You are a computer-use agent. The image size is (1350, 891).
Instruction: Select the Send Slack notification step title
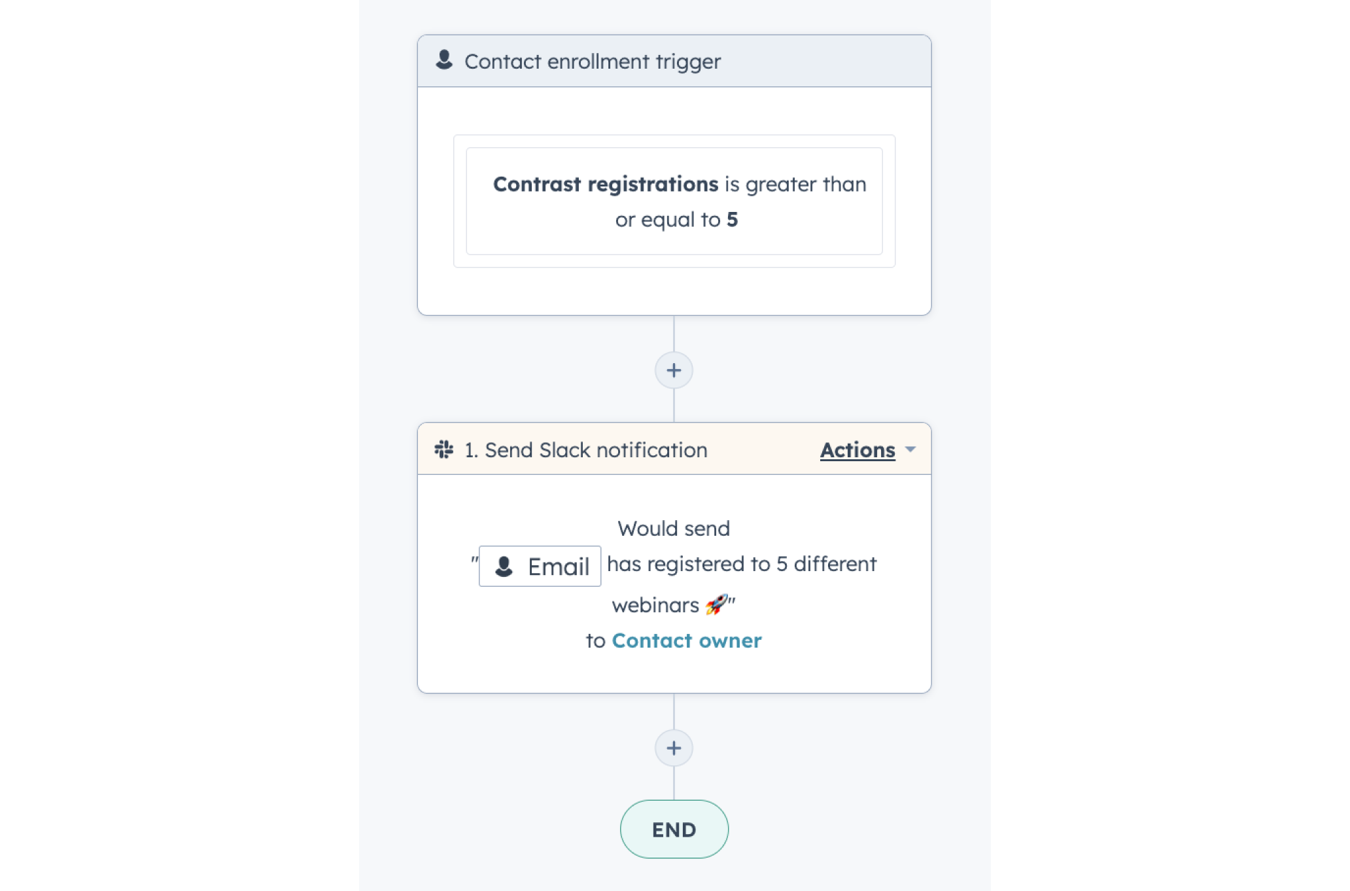point(585,449)
